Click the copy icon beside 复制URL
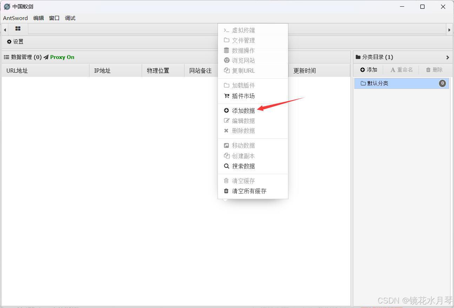 [x=226, y=70]
